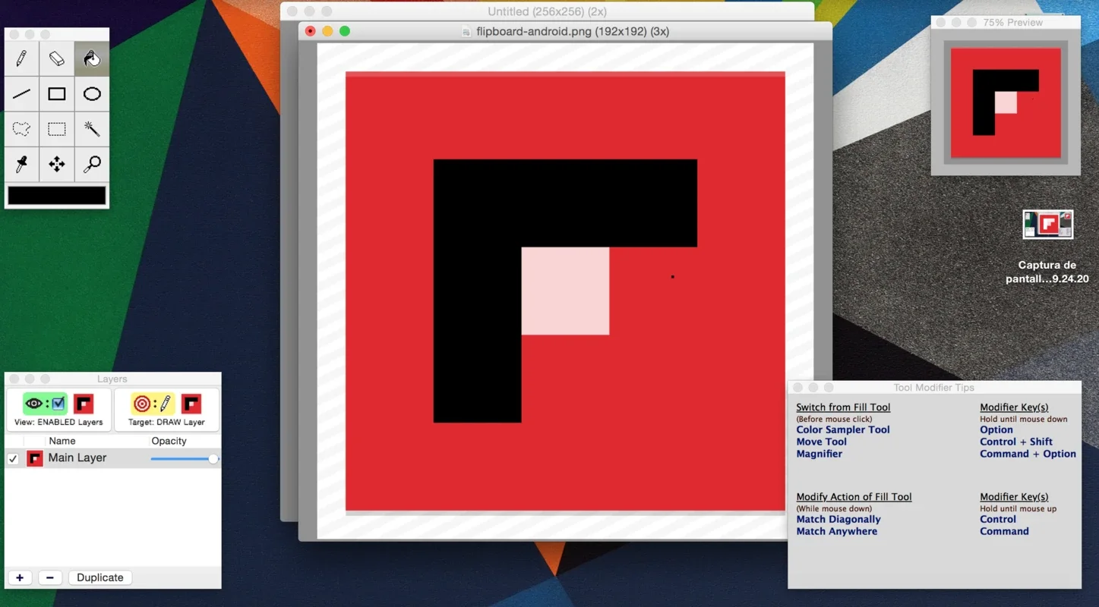Image resolution: width=1099 pixels, height=607 pixels.
Task: Select the Main Layer name text
Action: [77, 458]
